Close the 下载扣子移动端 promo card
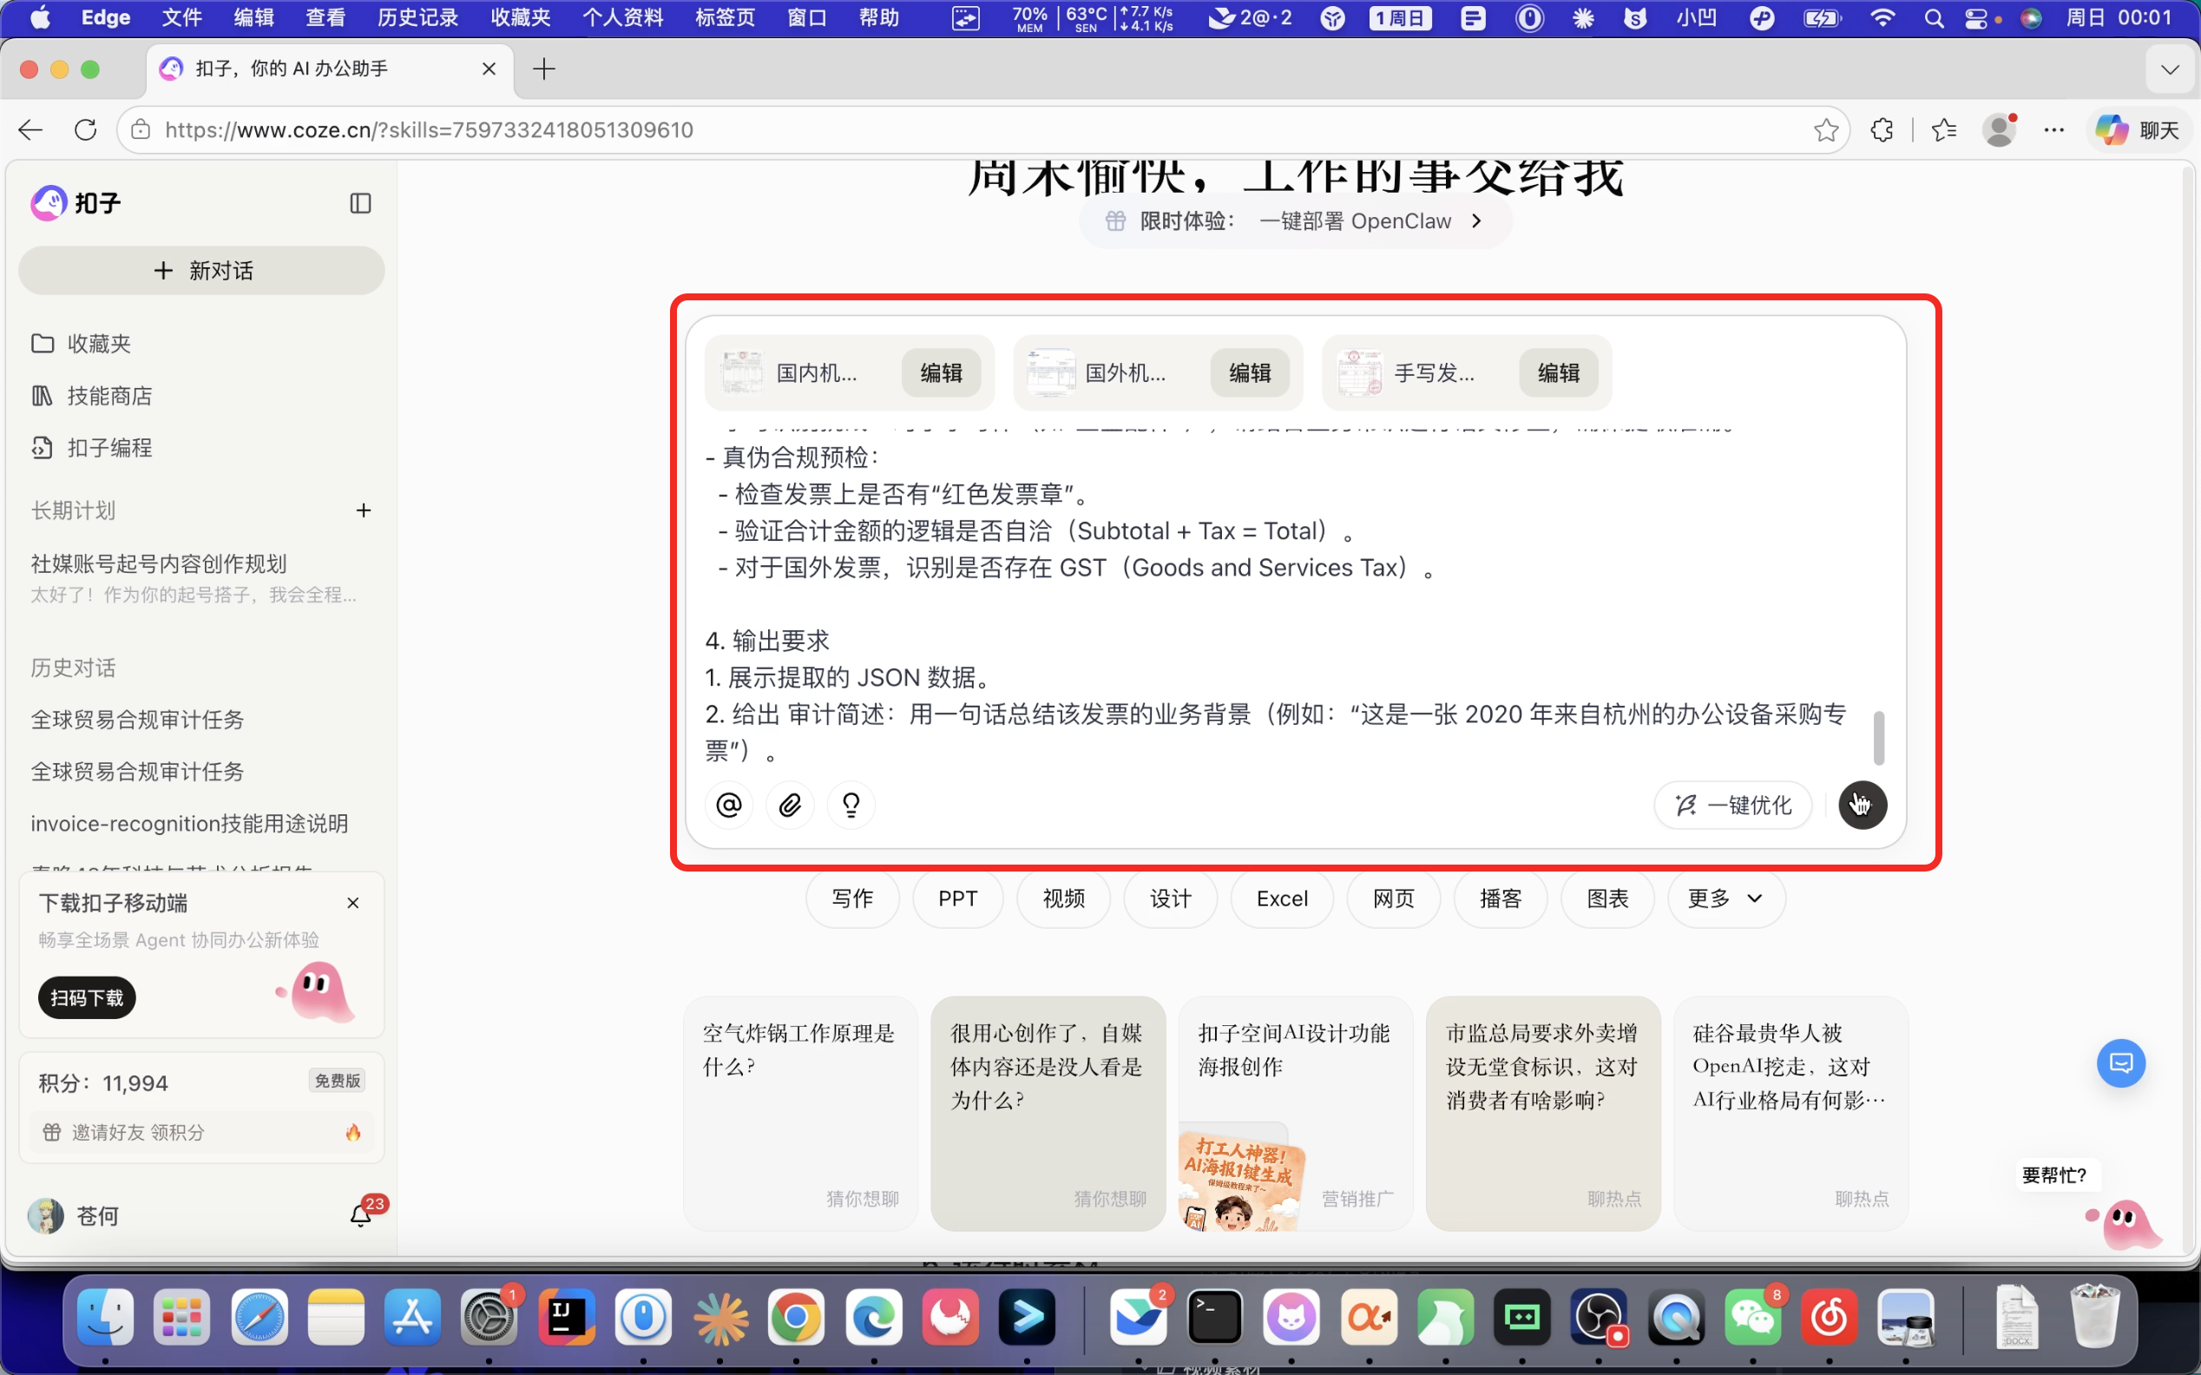The image size is (2201, 1375). tap(352, 903)
